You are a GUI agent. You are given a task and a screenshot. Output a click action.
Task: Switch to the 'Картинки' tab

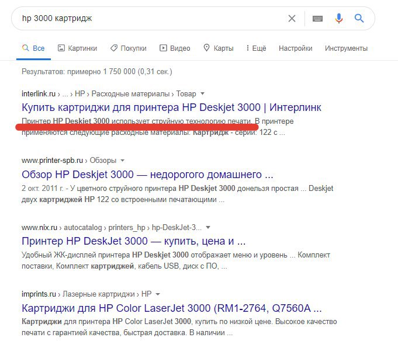click(77, 48)
